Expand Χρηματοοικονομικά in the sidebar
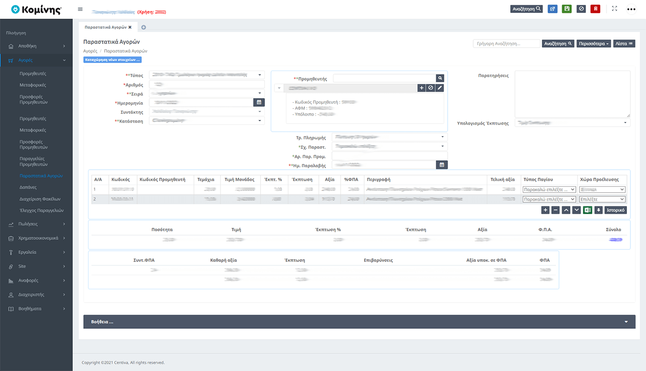The image size is (646, 371). [x=36, y=238]
